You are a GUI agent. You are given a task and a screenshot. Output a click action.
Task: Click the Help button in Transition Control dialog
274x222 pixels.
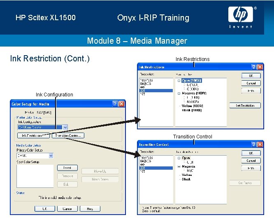coord(251,168)
